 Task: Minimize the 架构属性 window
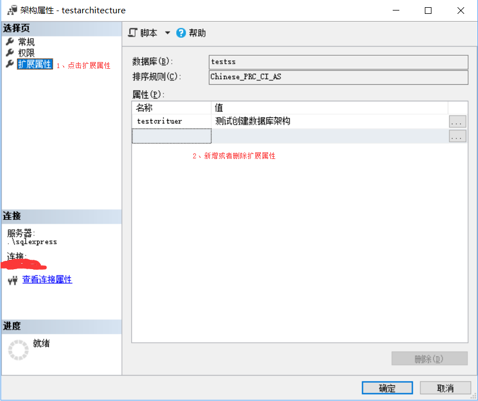[396, 11]
